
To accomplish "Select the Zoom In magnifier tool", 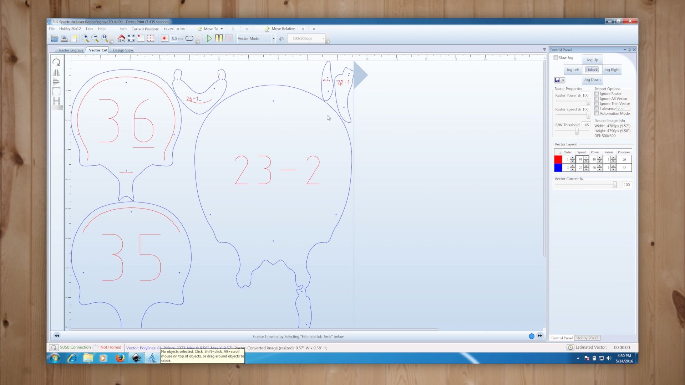I will [x=85, y=38].
